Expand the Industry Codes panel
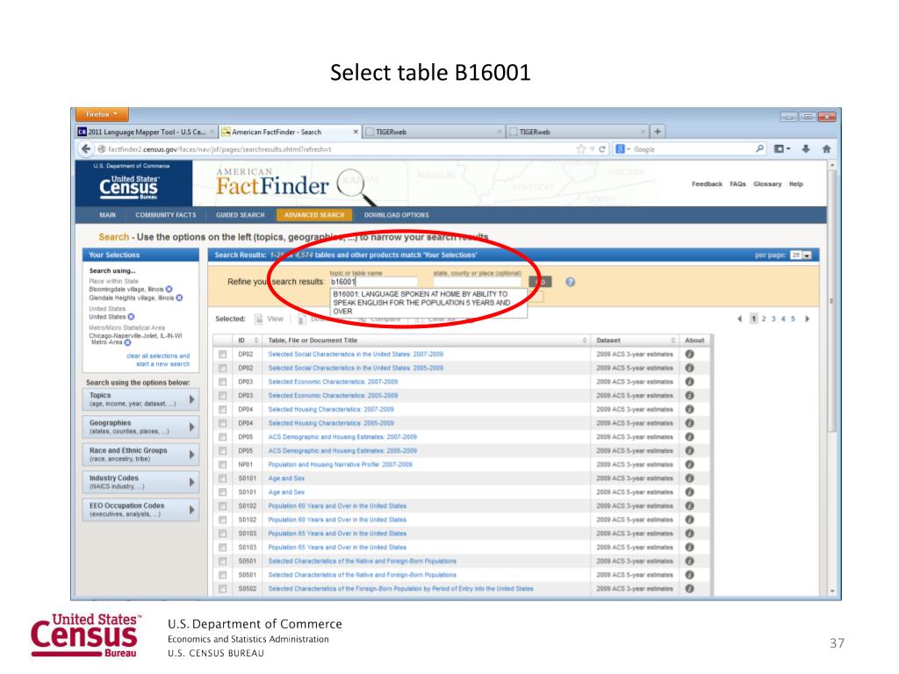The height and width of the screenshot is (674, 899). (x=141, y=482)
